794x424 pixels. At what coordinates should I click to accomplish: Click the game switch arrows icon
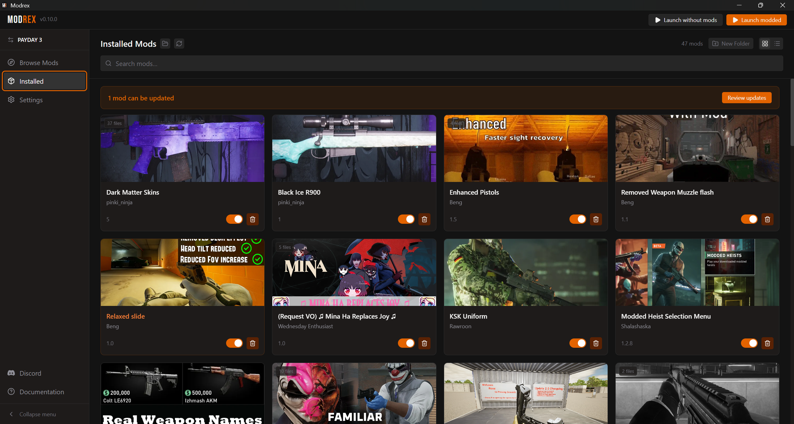click(x=11, y=40)
